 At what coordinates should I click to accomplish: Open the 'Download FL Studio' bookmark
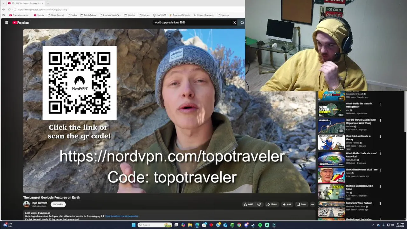(x=180, y=15)
